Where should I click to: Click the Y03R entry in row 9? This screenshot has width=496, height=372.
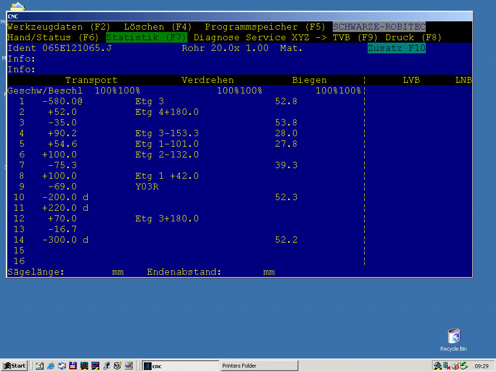(x=147, y=186)
